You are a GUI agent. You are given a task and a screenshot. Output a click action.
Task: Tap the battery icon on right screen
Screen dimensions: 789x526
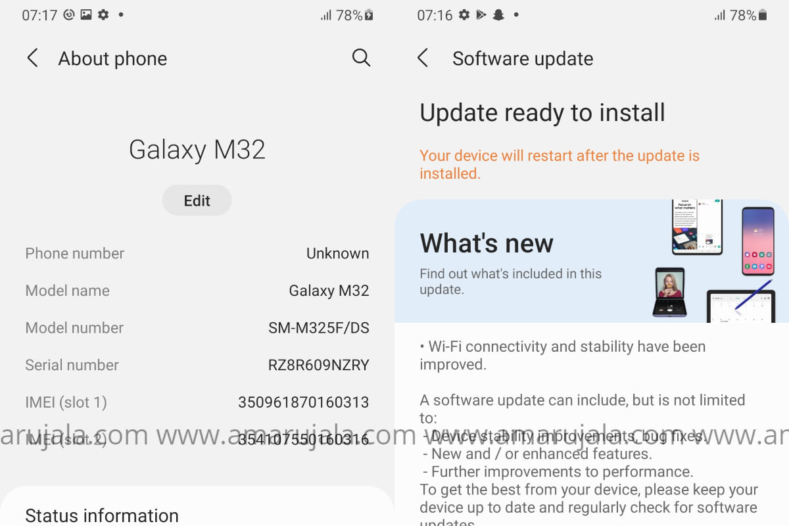[x=763, y=15]
